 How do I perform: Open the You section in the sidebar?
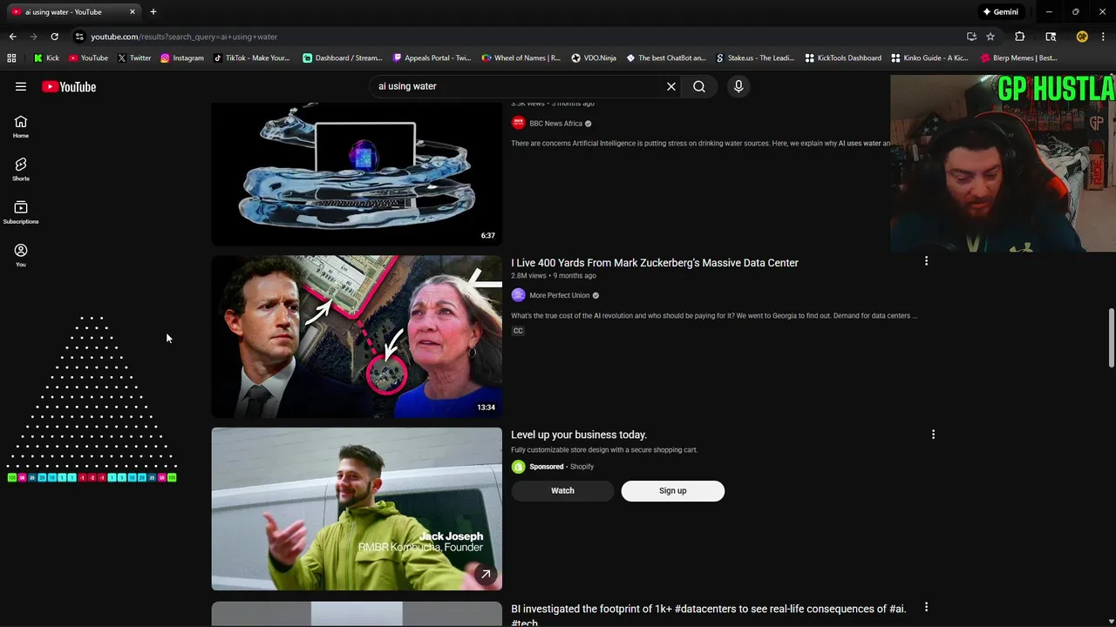[21, 255]
